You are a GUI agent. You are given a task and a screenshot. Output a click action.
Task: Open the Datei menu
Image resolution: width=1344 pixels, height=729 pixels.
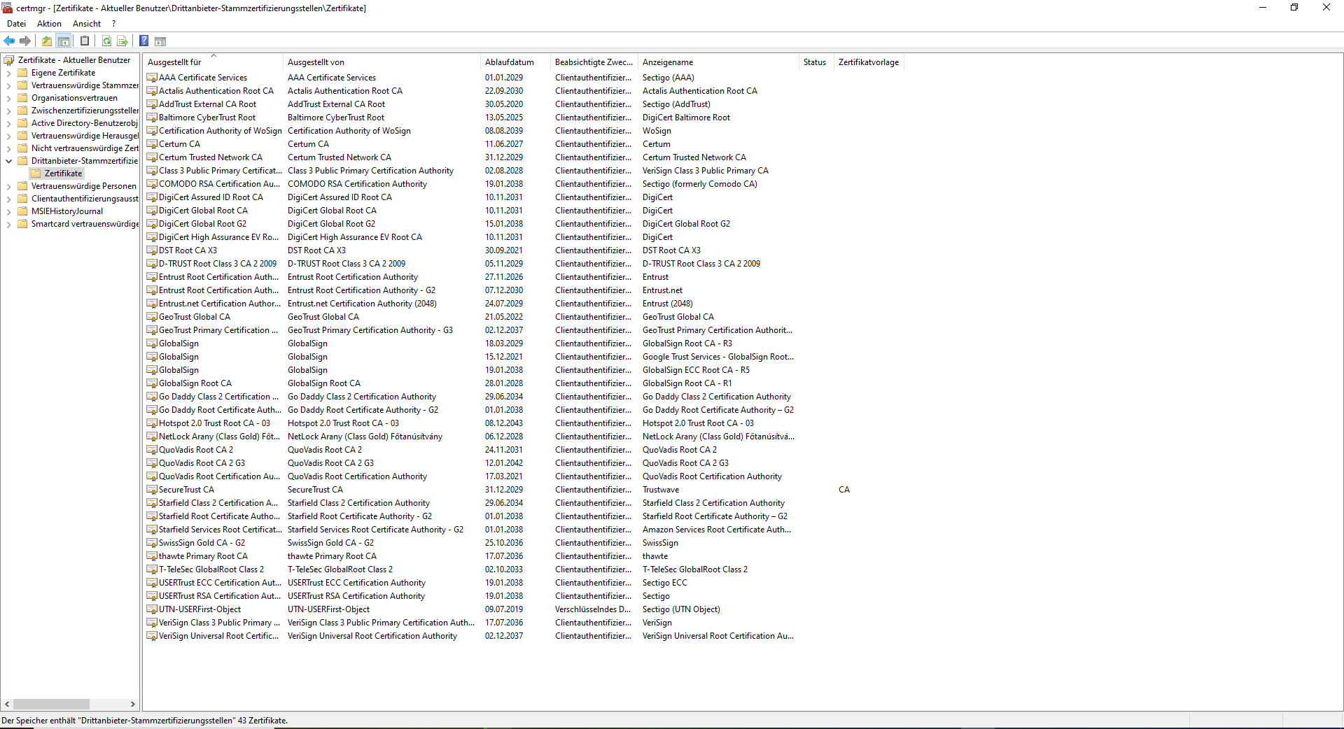pos(16,24)
